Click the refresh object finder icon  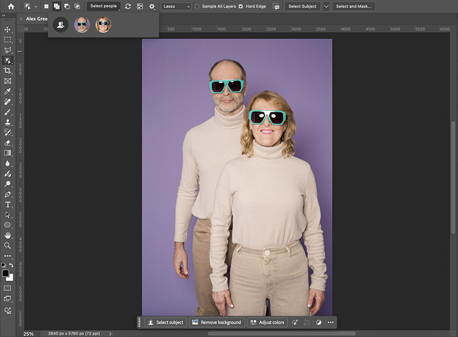[x=128, y=6]
